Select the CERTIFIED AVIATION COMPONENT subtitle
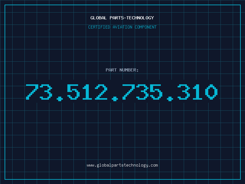 click(x=122, y=27)
